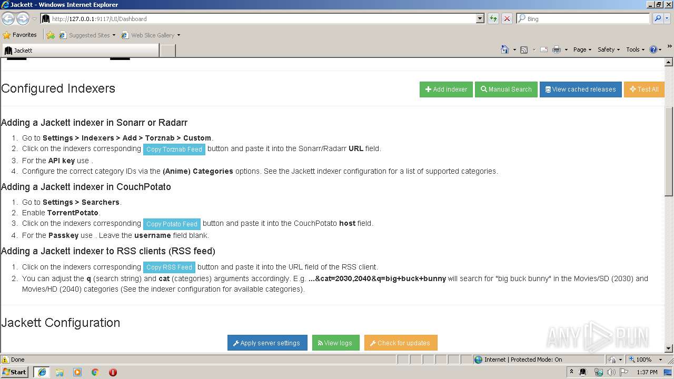Click the Add indexer button
The image size is (674, 379).
pos(446,89)
